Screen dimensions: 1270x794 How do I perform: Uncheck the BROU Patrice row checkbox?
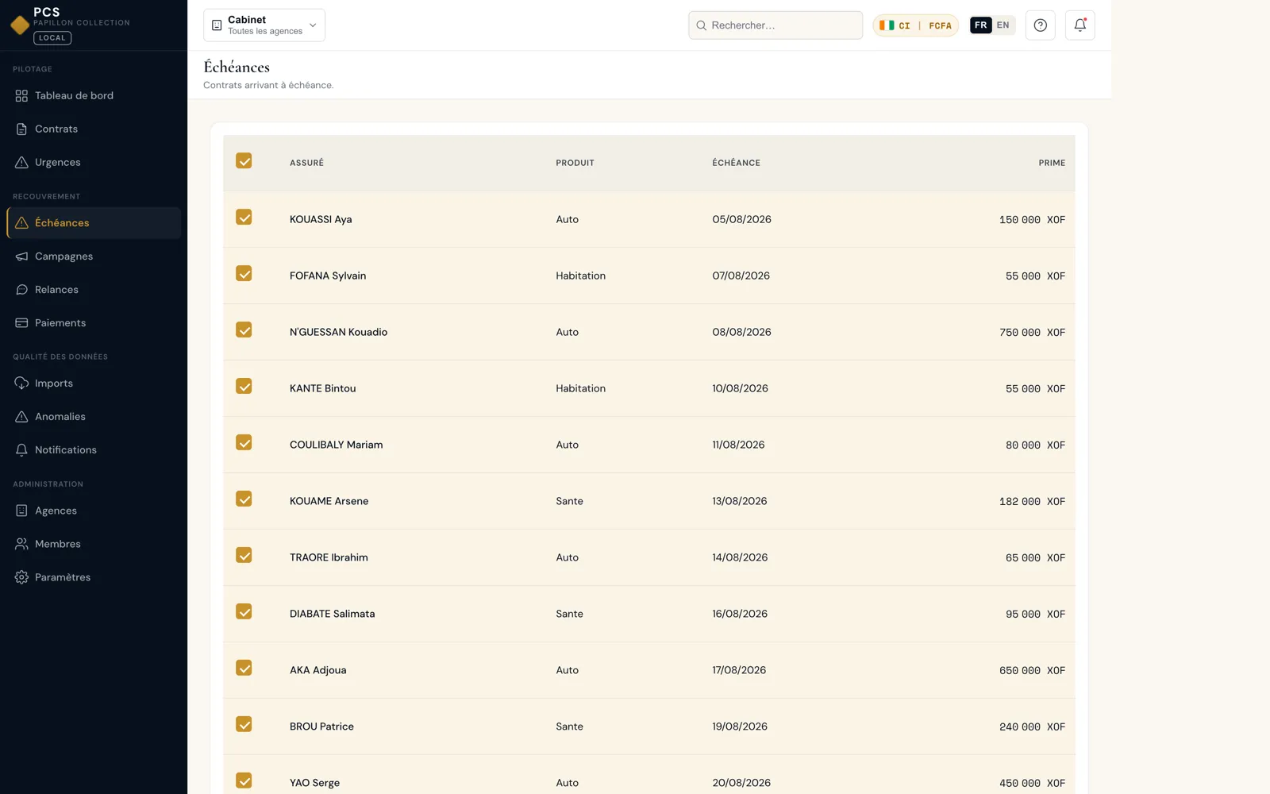pyautogui.click(x=244, y=725)
